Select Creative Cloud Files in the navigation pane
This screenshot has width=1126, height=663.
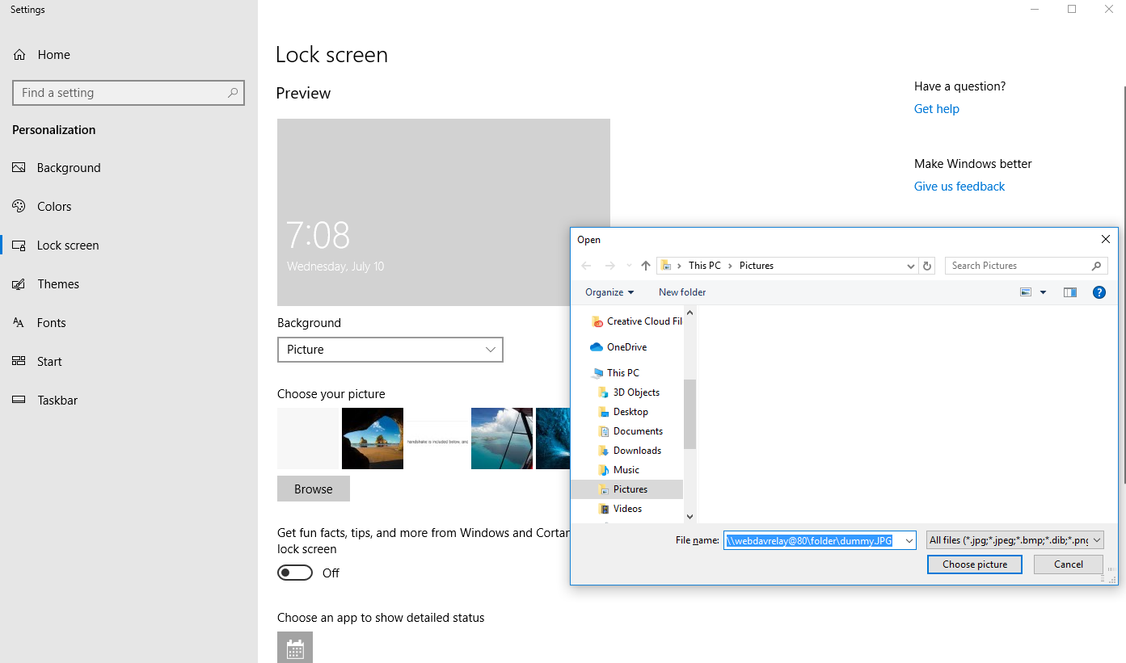pos(637,321)
